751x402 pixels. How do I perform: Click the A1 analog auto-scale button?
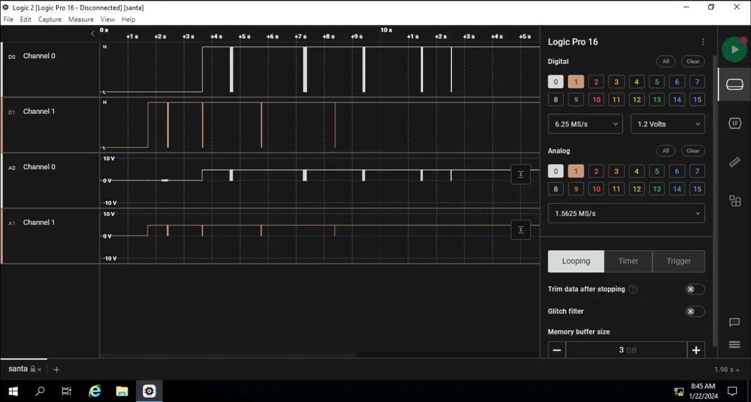520,230
